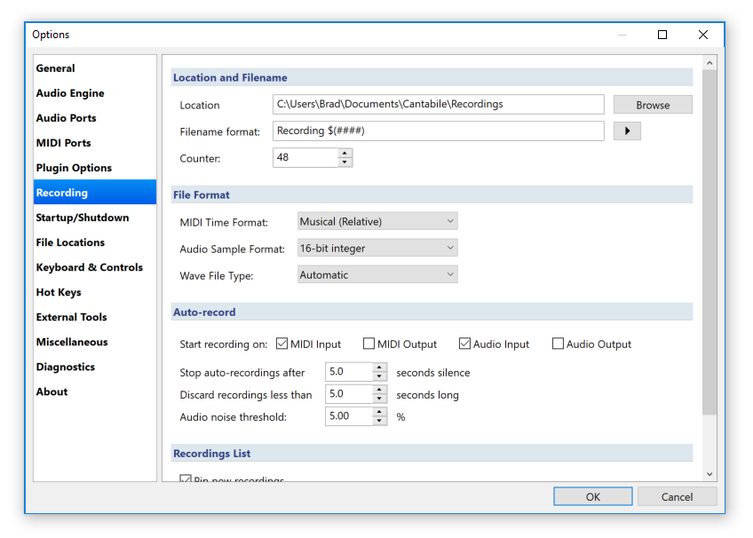Select the Plugin Options page
Viewport: 753px width, 538px height.
click(95, 168)
